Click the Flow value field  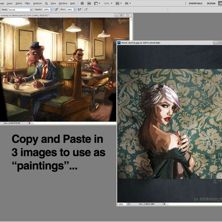[x=70, y=10]
